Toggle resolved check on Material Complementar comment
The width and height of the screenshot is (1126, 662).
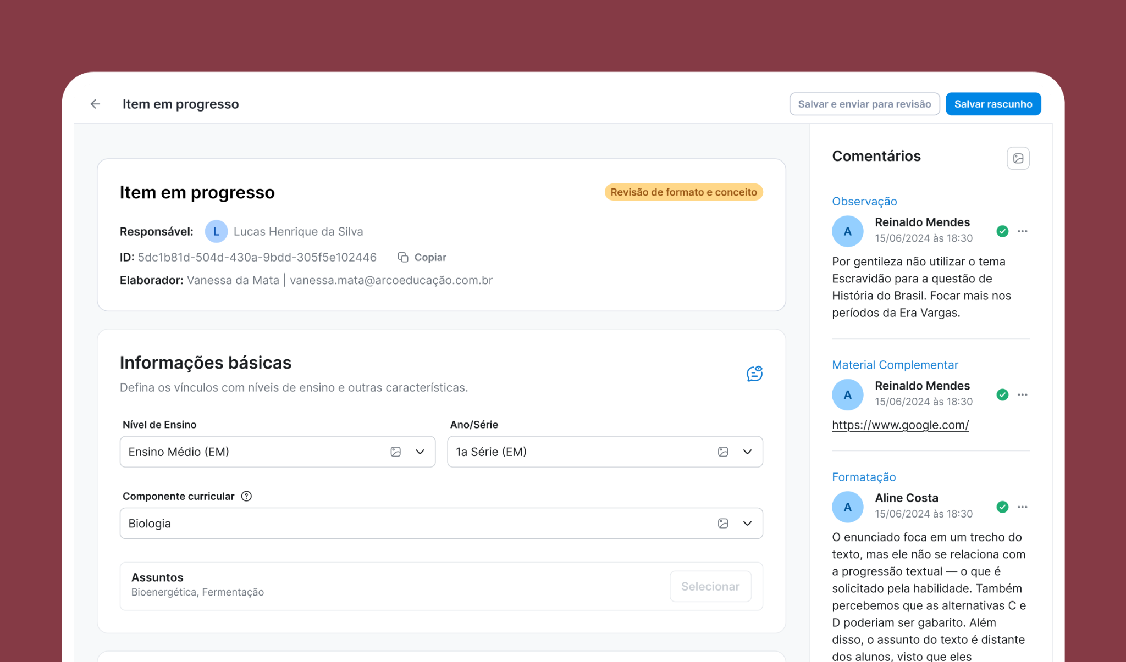[x=1002, y=395]
